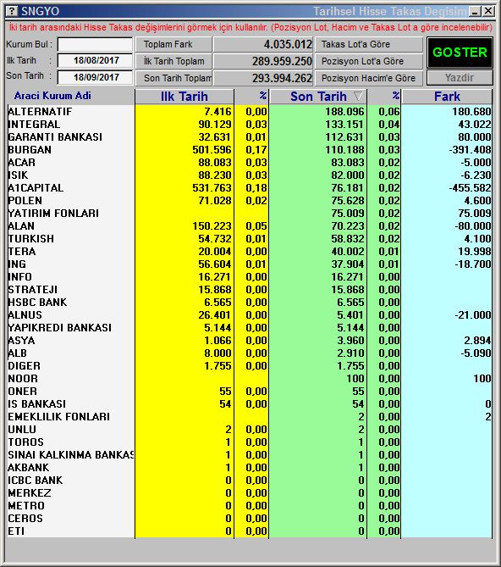Screen dimensions: 501x567
Task: Select the AKBANK row
Action: coord(250,468)
